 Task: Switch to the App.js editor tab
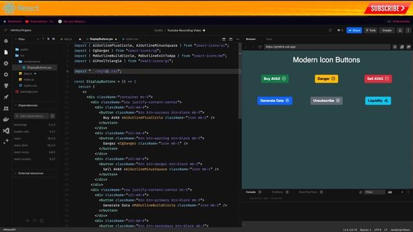pos(67,39)
